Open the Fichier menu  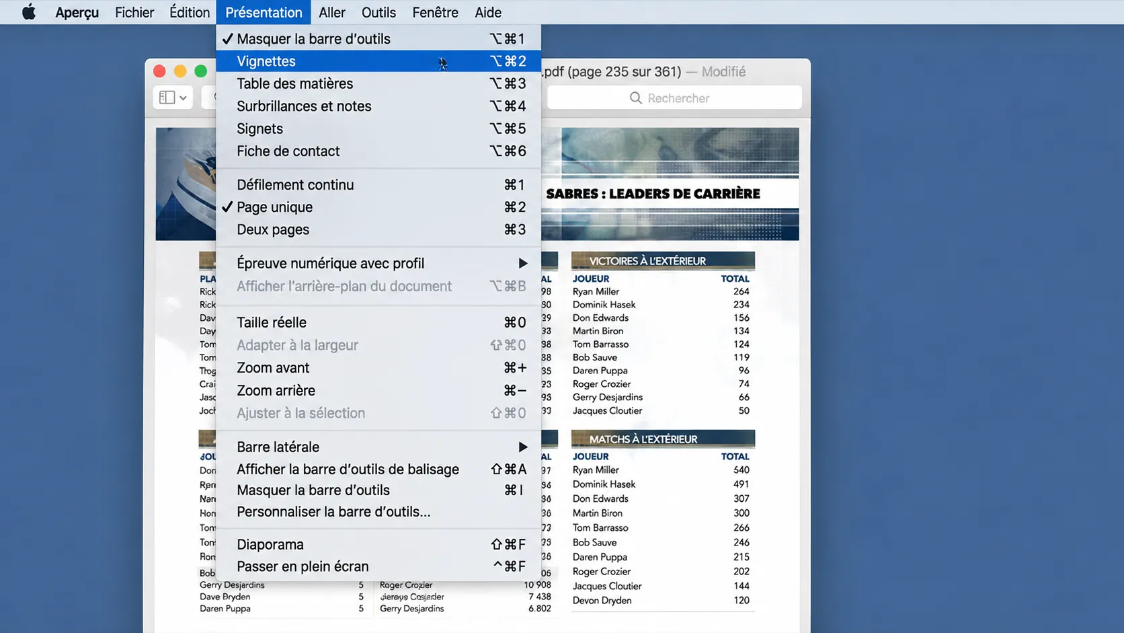click(x=134, y=12)
